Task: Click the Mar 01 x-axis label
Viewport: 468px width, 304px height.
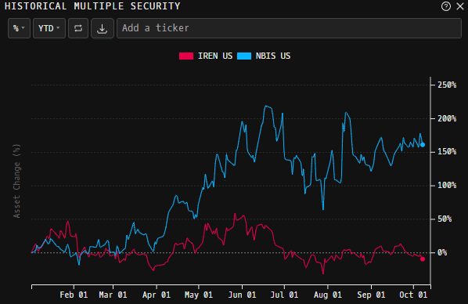Action: pyautogui.click(x=113, y=295)
